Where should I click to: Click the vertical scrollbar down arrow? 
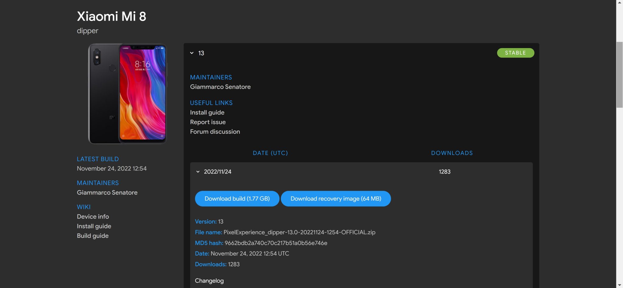[x=620, y=285]
